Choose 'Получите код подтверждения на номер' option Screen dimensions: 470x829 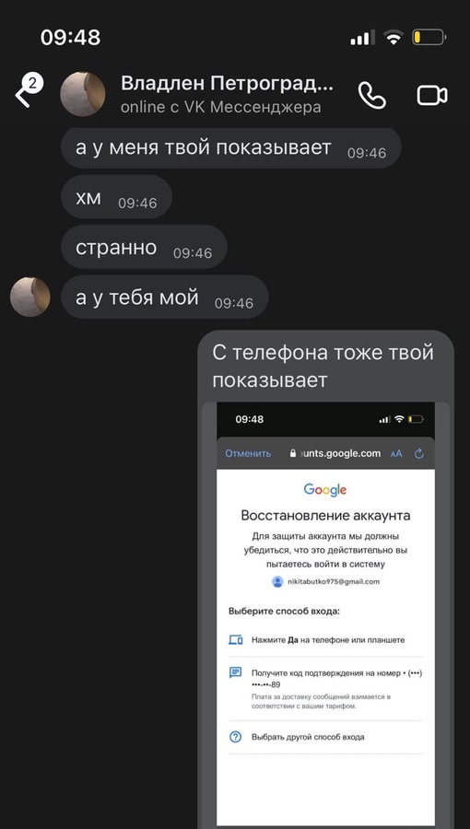click(325, 689)
